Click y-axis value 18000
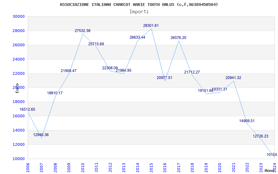This screenshot has width=278, height=174. pyautogui.click(x=18, y=102)
